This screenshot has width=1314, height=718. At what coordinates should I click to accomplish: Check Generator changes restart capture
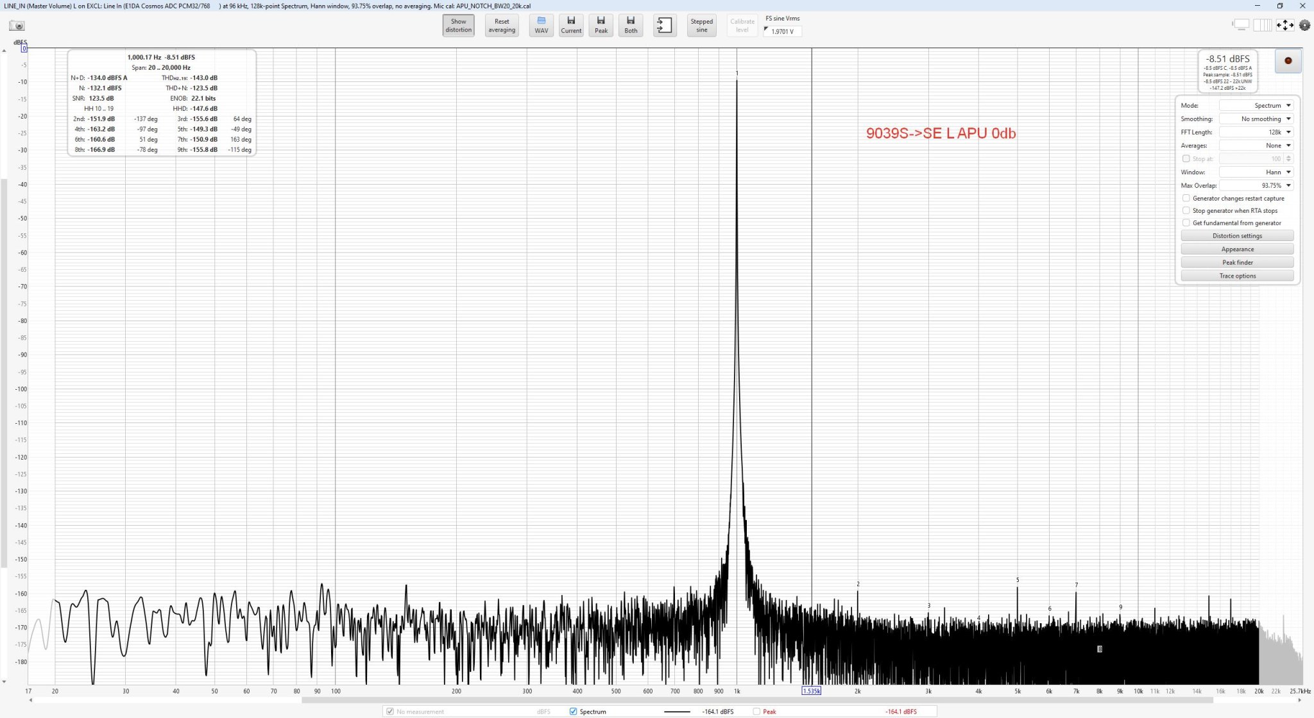(1186, 199)
